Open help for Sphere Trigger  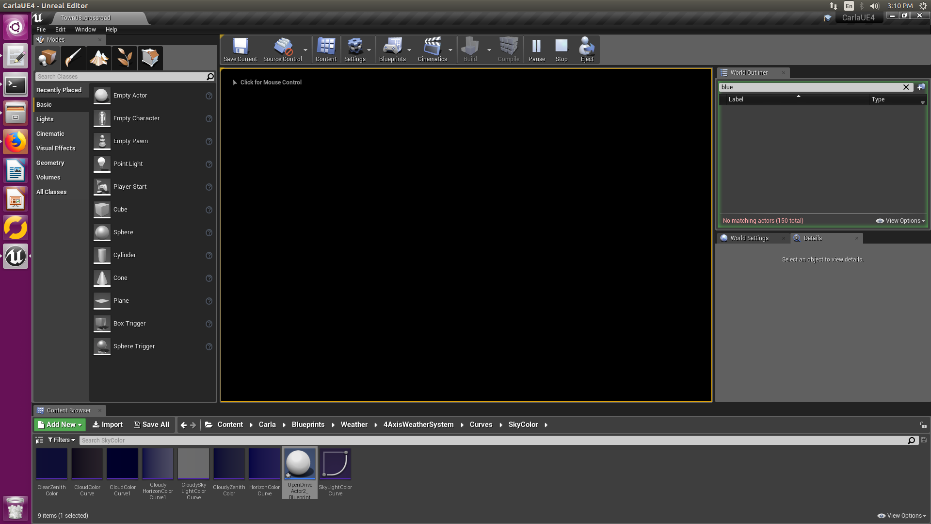pos(209,347)
